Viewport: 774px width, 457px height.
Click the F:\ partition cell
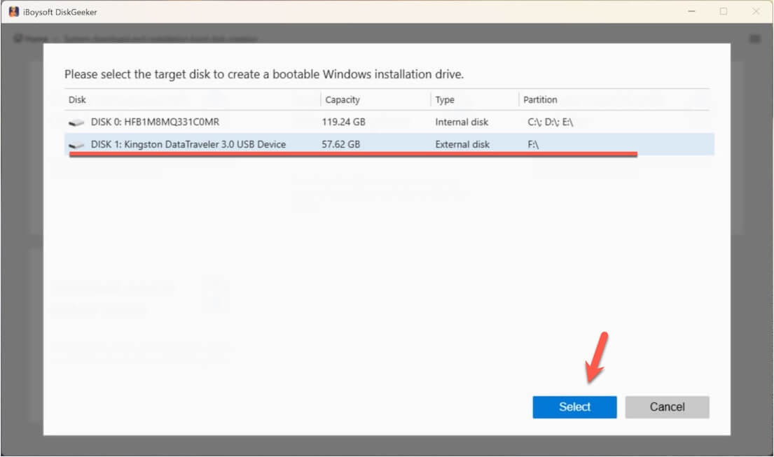coord(532,144)
